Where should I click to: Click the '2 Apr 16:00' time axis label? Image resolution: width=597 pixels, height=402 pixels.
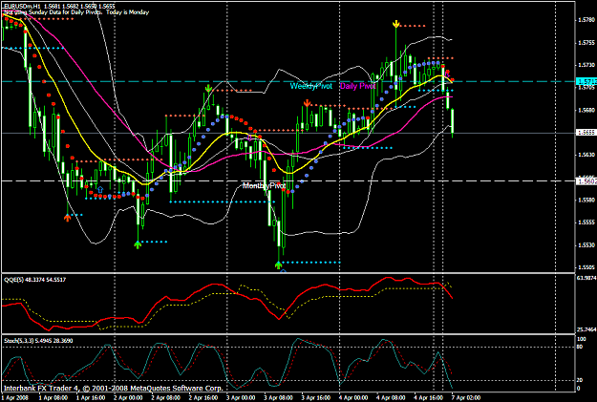coord(203,398)
